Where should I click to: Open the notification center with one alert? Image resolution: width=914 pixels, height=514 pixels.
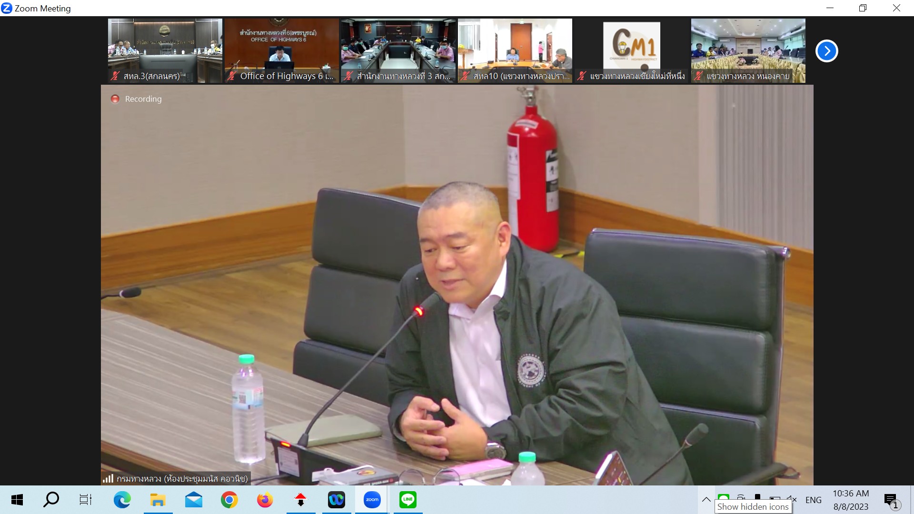pyautogui.click(x=891, y=500)
